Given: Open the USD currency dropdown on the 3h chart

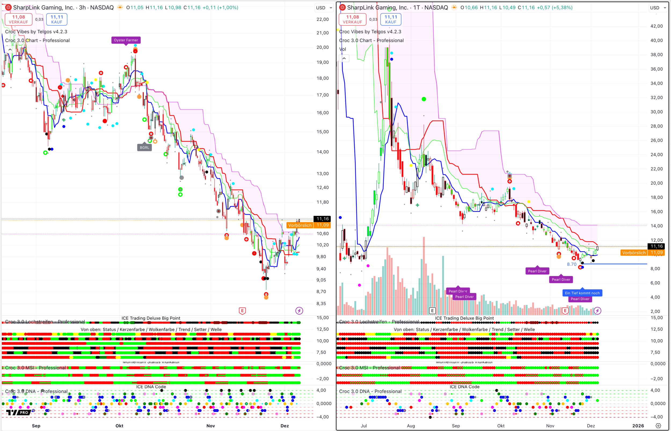Looking at the screenshot, I should [x=324, y=8].
